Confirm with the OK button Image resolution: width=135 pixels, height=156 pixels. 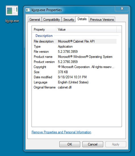[70, 144]
